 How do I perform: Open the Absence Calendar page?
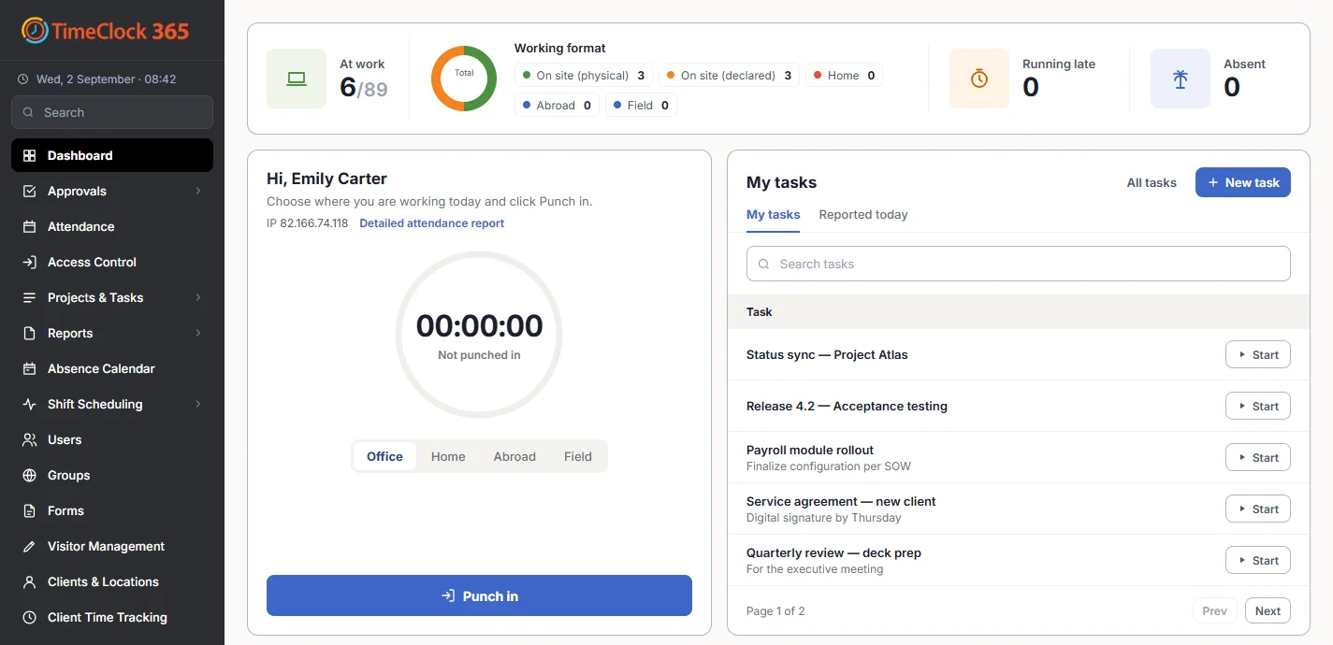[x=112, y=368]
